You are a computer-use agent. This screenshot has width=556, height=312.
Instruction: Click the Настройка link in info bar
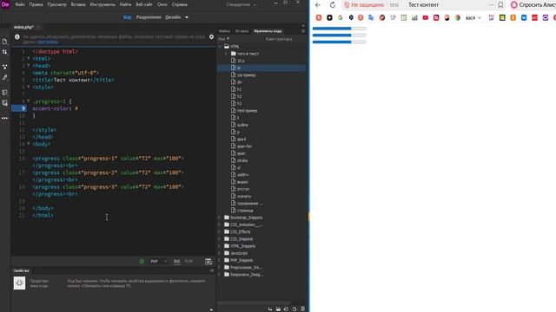[48, 42]
